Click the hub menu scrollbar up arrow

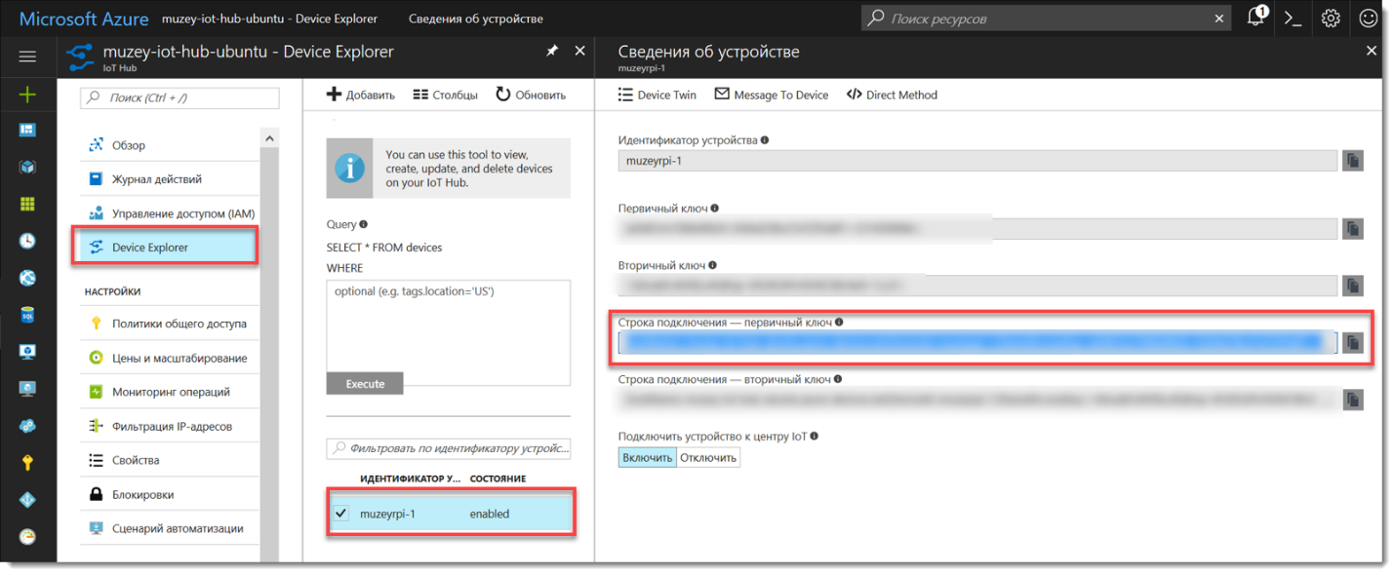click(x=268, y=139)
